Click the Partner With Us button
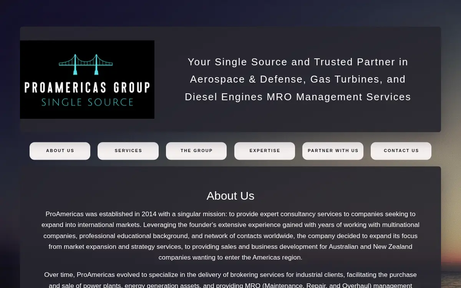The image size is (461, 288). coord(333,151)
